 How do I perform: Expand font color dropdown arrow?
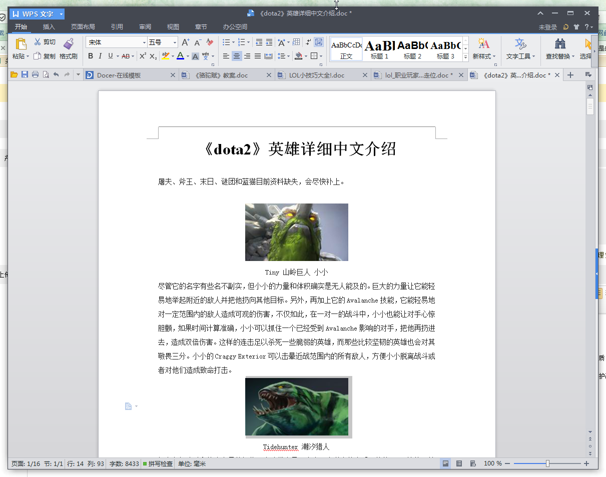[x=188, y=56]
